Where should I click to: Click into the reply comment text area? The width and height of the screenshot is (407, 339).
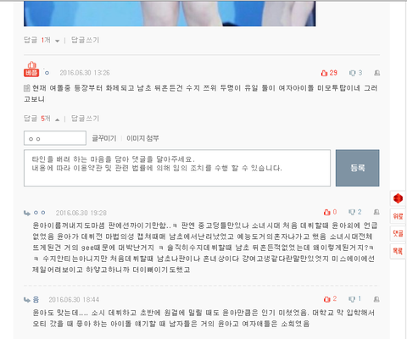[177, 168]
